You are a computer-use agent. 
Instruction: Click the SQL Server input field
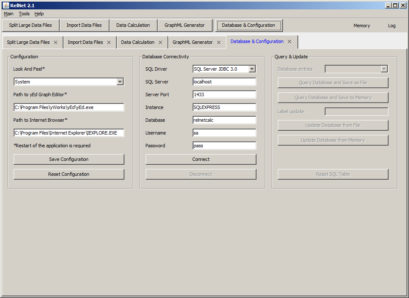click(x=225, y=82)
